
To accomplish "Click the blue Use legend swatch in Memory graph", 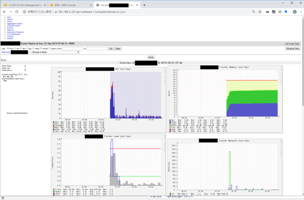I will pos(170,120).
